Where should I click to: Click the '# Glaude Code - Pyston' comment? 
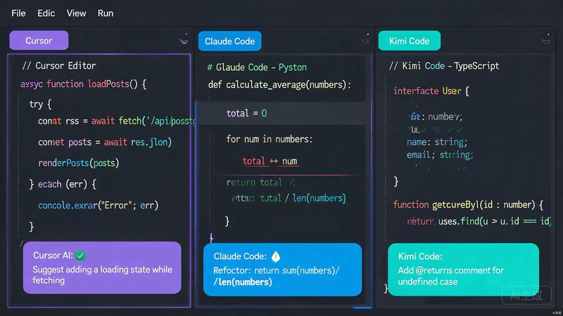tap(257, 67)
